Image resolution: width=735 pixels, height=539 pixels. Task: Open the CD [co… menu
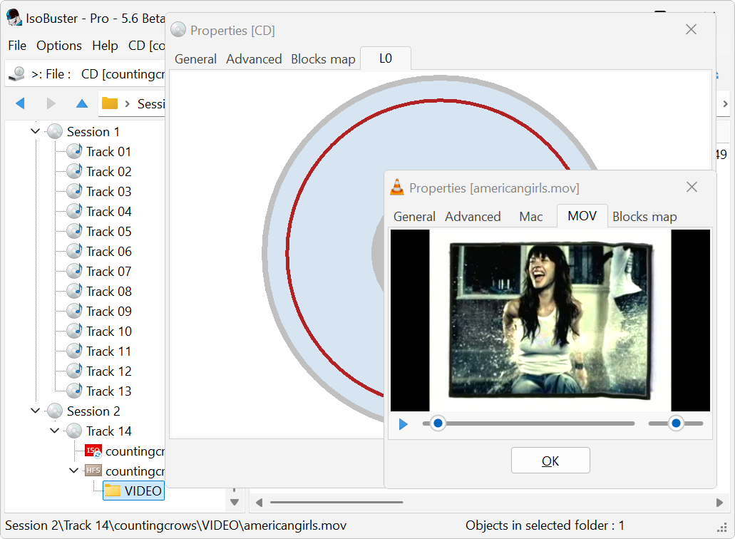coord(147,46)
